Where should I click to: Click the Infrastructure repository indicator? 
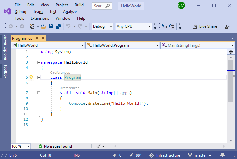click(x=165, y=155)
